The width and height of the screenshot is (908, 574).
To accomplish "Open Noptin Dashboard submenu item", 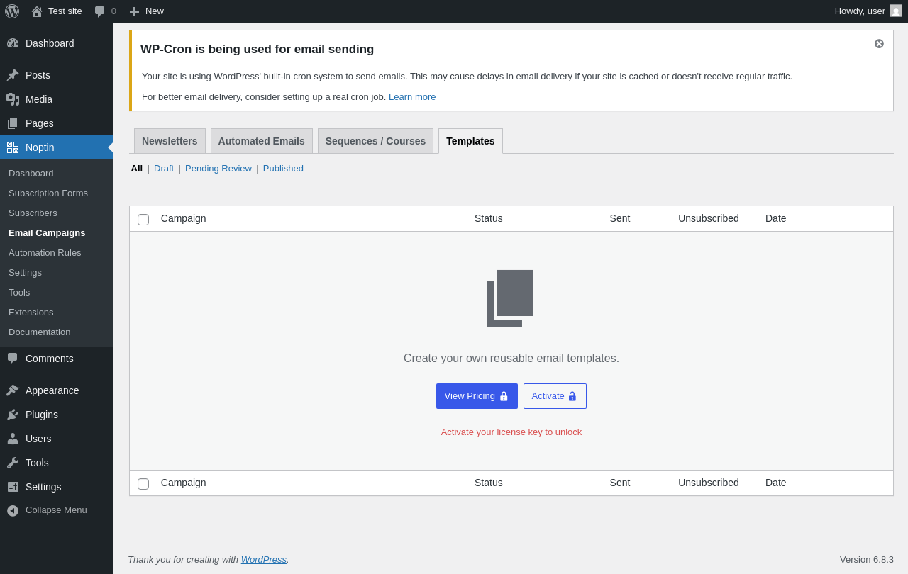I will click(31, 174).
